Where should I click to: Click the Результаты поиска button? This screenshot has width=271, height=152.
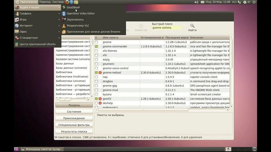[74, 131]
